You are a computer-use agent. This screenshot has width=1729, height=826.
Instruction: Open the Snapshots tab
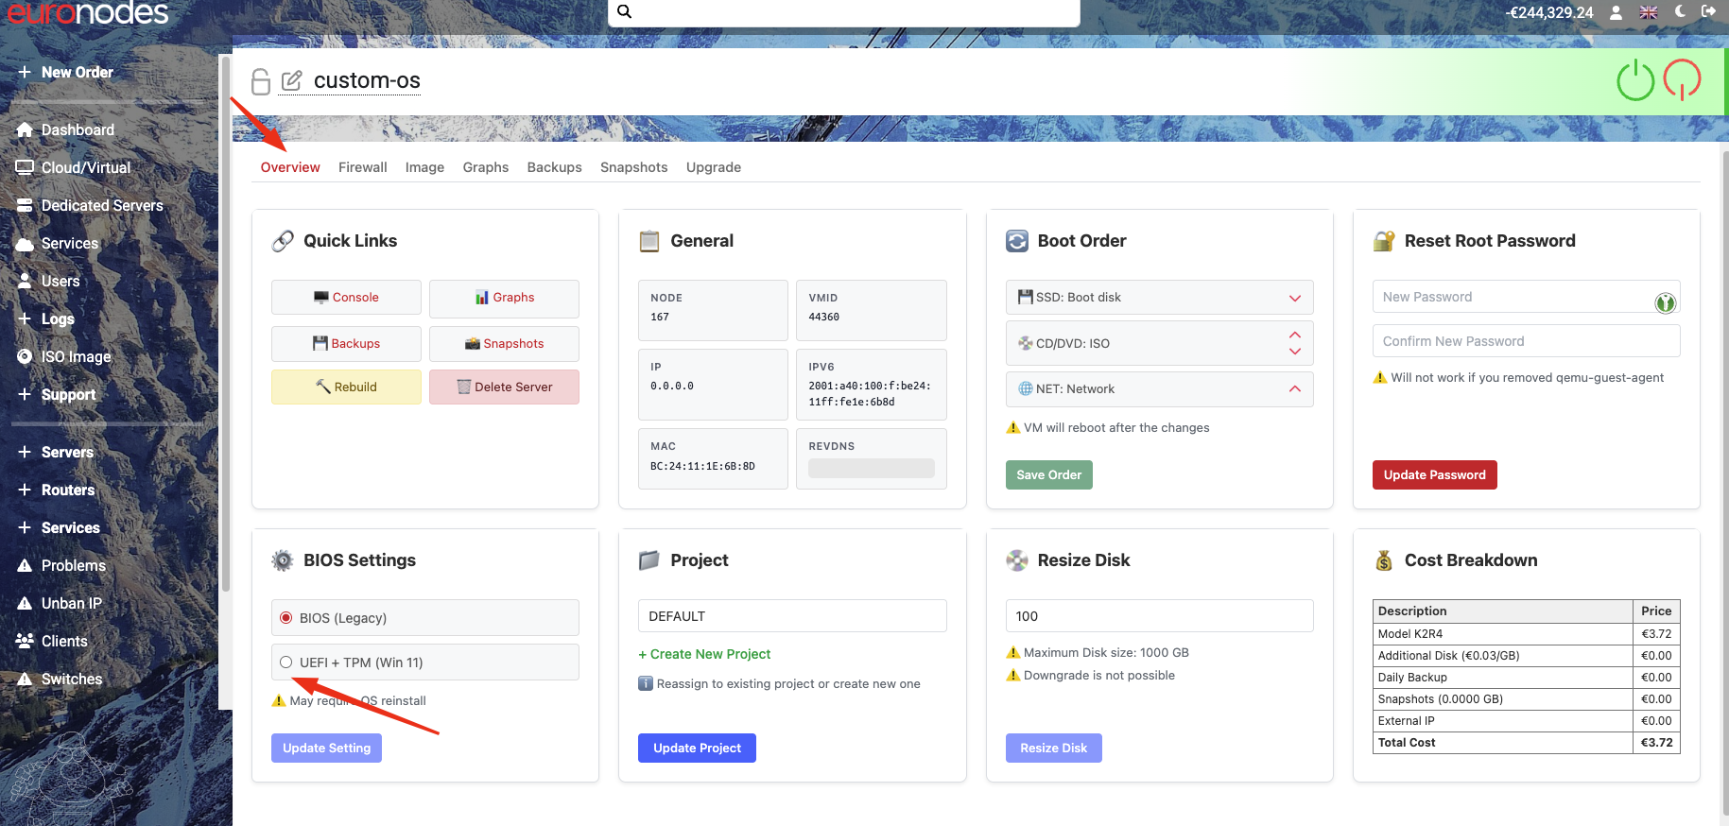[633, 167]
